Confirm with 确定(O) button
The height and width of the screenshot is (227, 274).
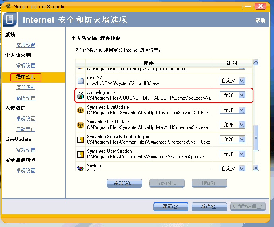[x=171, y=206]
